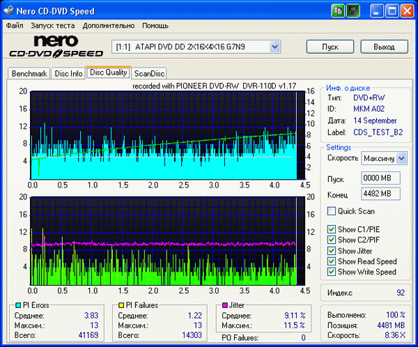Click PI Errors total 41169
The height and width of the screenshot is (347, 418).
[88, 334]
